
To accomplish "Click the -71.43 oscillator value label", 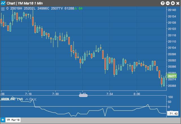I will [173, 114].
